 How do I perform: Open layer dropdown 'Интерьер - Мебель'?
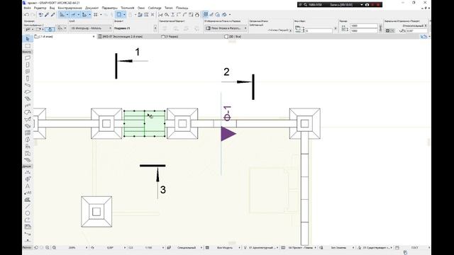91,28
